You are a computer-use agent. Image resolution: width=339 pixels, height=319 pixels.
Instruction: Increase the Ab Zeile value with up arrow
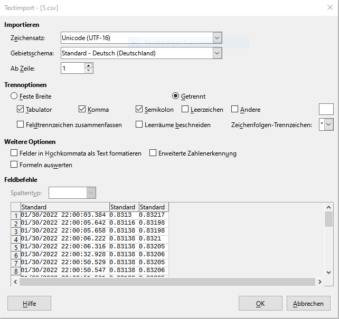pyautogui.click(x=88, y=65)
